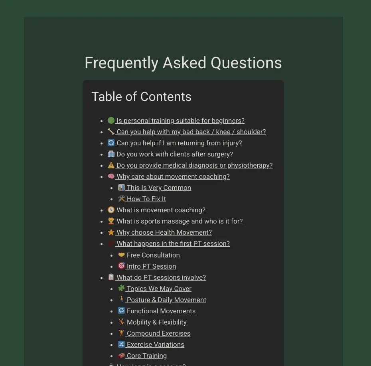Open 'Do you provide medical diagnosis or physiotherapy?' link
The height and width of the screenshot is (366, 371).
pyautogui.click(x=195, y=166)
